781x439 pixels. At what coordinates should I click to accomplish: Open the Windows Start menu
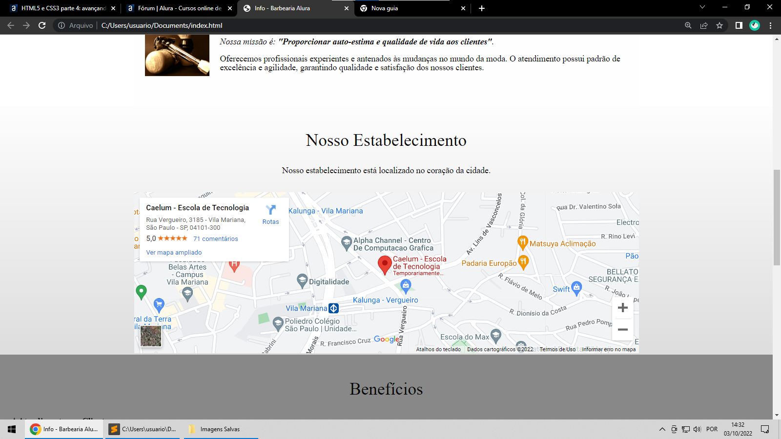(12, 429)
